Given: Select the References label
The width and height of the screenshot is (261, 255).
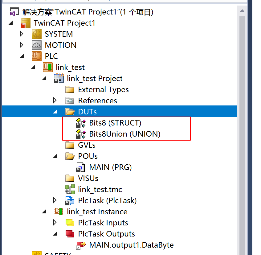Looking at the screenshot, I should pyautogui.click(x=98, y=101).
